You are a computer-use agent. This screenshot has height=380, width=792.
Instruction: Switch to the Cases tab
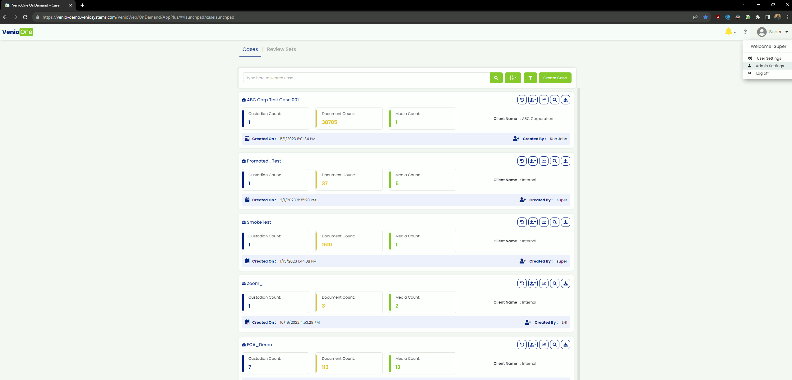tap(250, 49)
